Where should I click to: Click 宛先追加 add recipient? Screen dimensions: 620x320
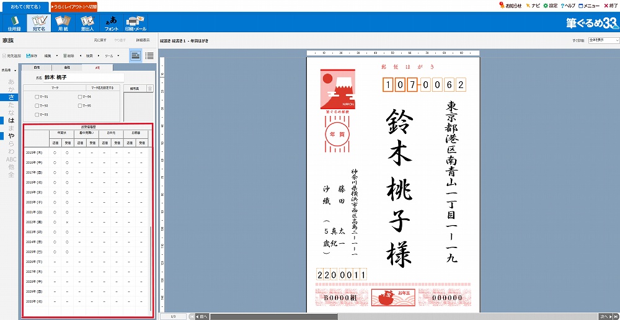[12, 56]
